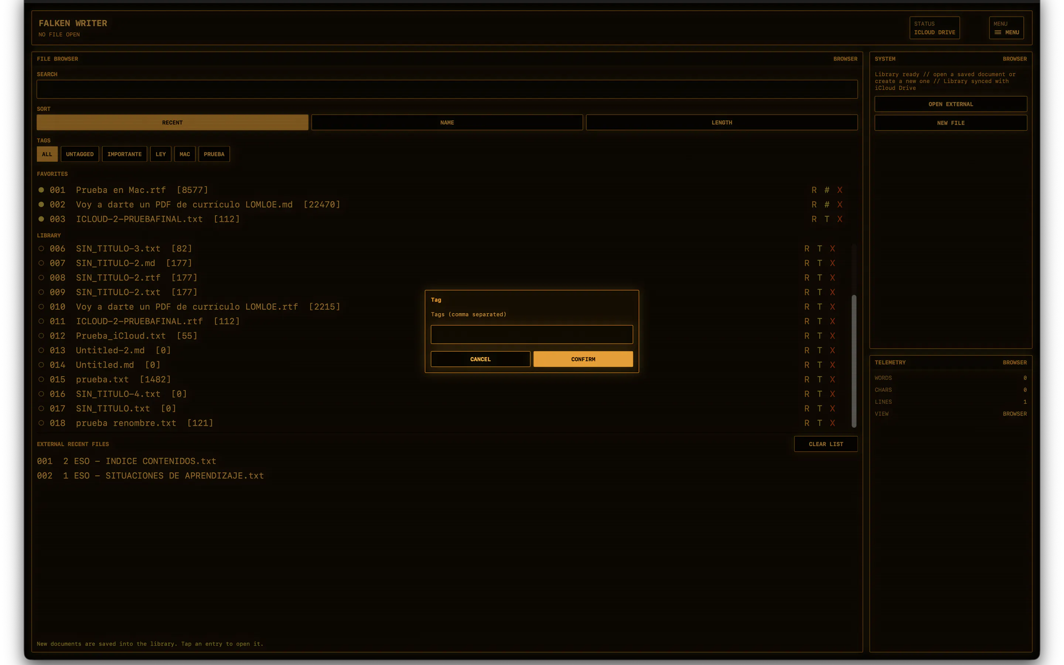1064x665 pixels.
Task: Click the NEW FILE button
Action: click(951, 123)
